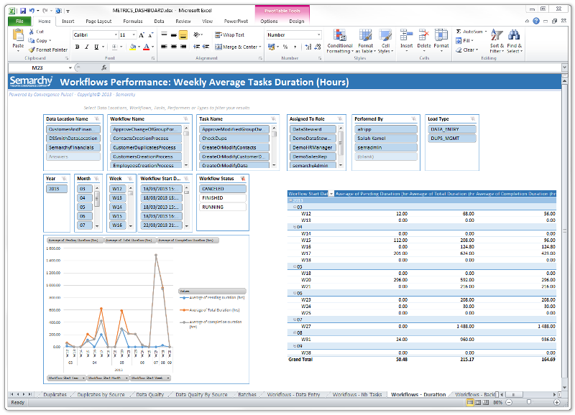The image size is (575, 415).
Task: Click the Name Box showing M23
Action: 37,67
